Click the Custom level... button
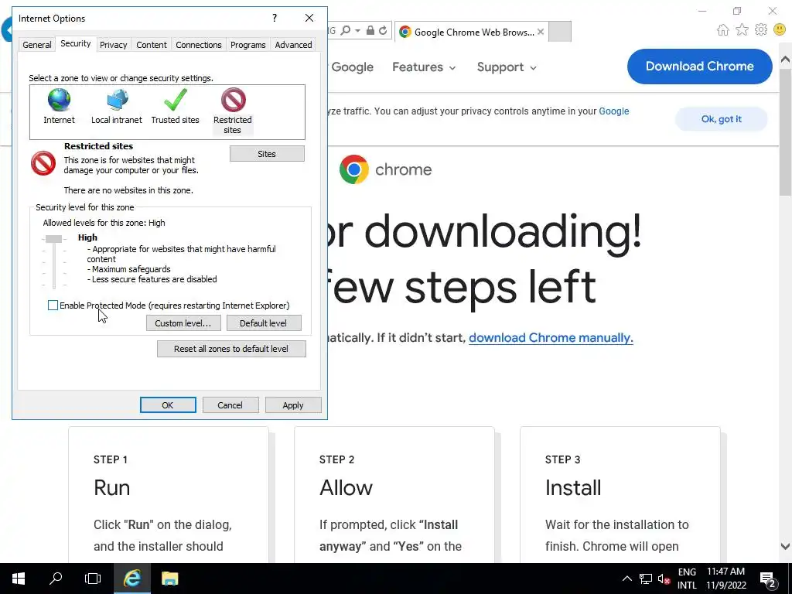 click(183, 323)
